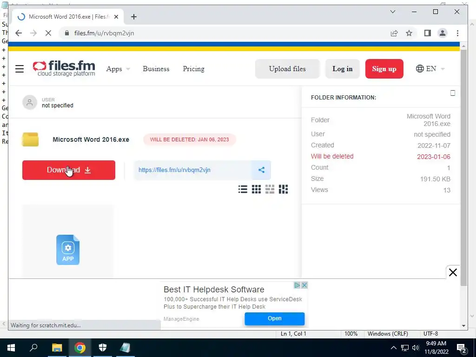
Task: Click the Open button in the ad
Action: pyautogui.click(x=274, y=318)
